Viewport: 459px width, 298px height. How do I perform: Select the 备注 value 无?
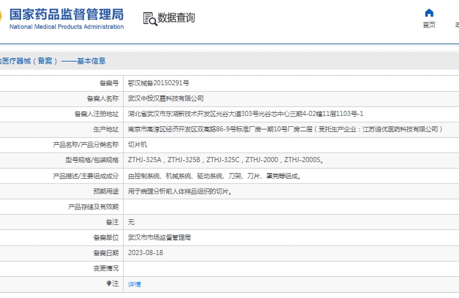click(x=131, y=222)
